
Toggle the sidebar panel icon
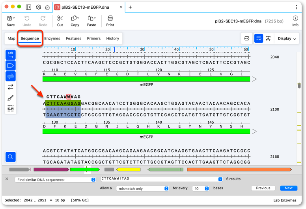coord(28,7)
